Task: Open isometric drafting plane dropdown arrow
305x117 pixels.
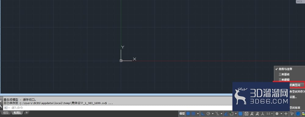Action: (221, 114)
